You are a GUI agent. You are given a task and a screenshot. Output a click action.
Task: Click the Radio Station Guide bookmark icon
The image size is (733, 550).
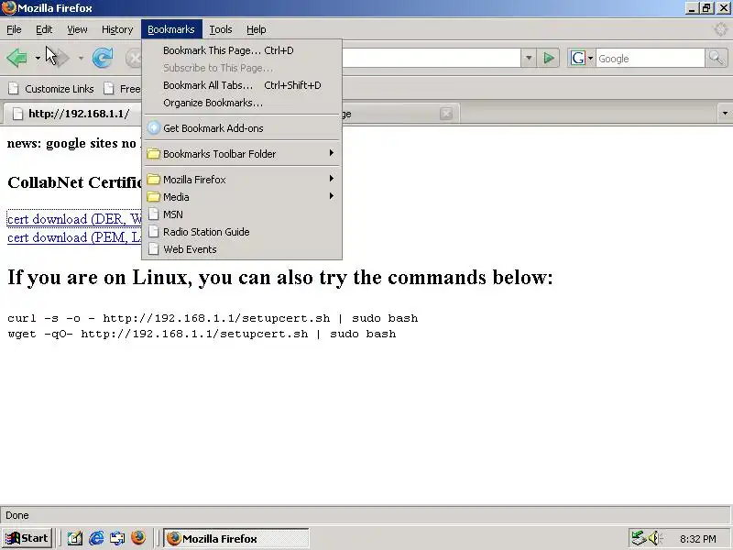pos(153,232)
